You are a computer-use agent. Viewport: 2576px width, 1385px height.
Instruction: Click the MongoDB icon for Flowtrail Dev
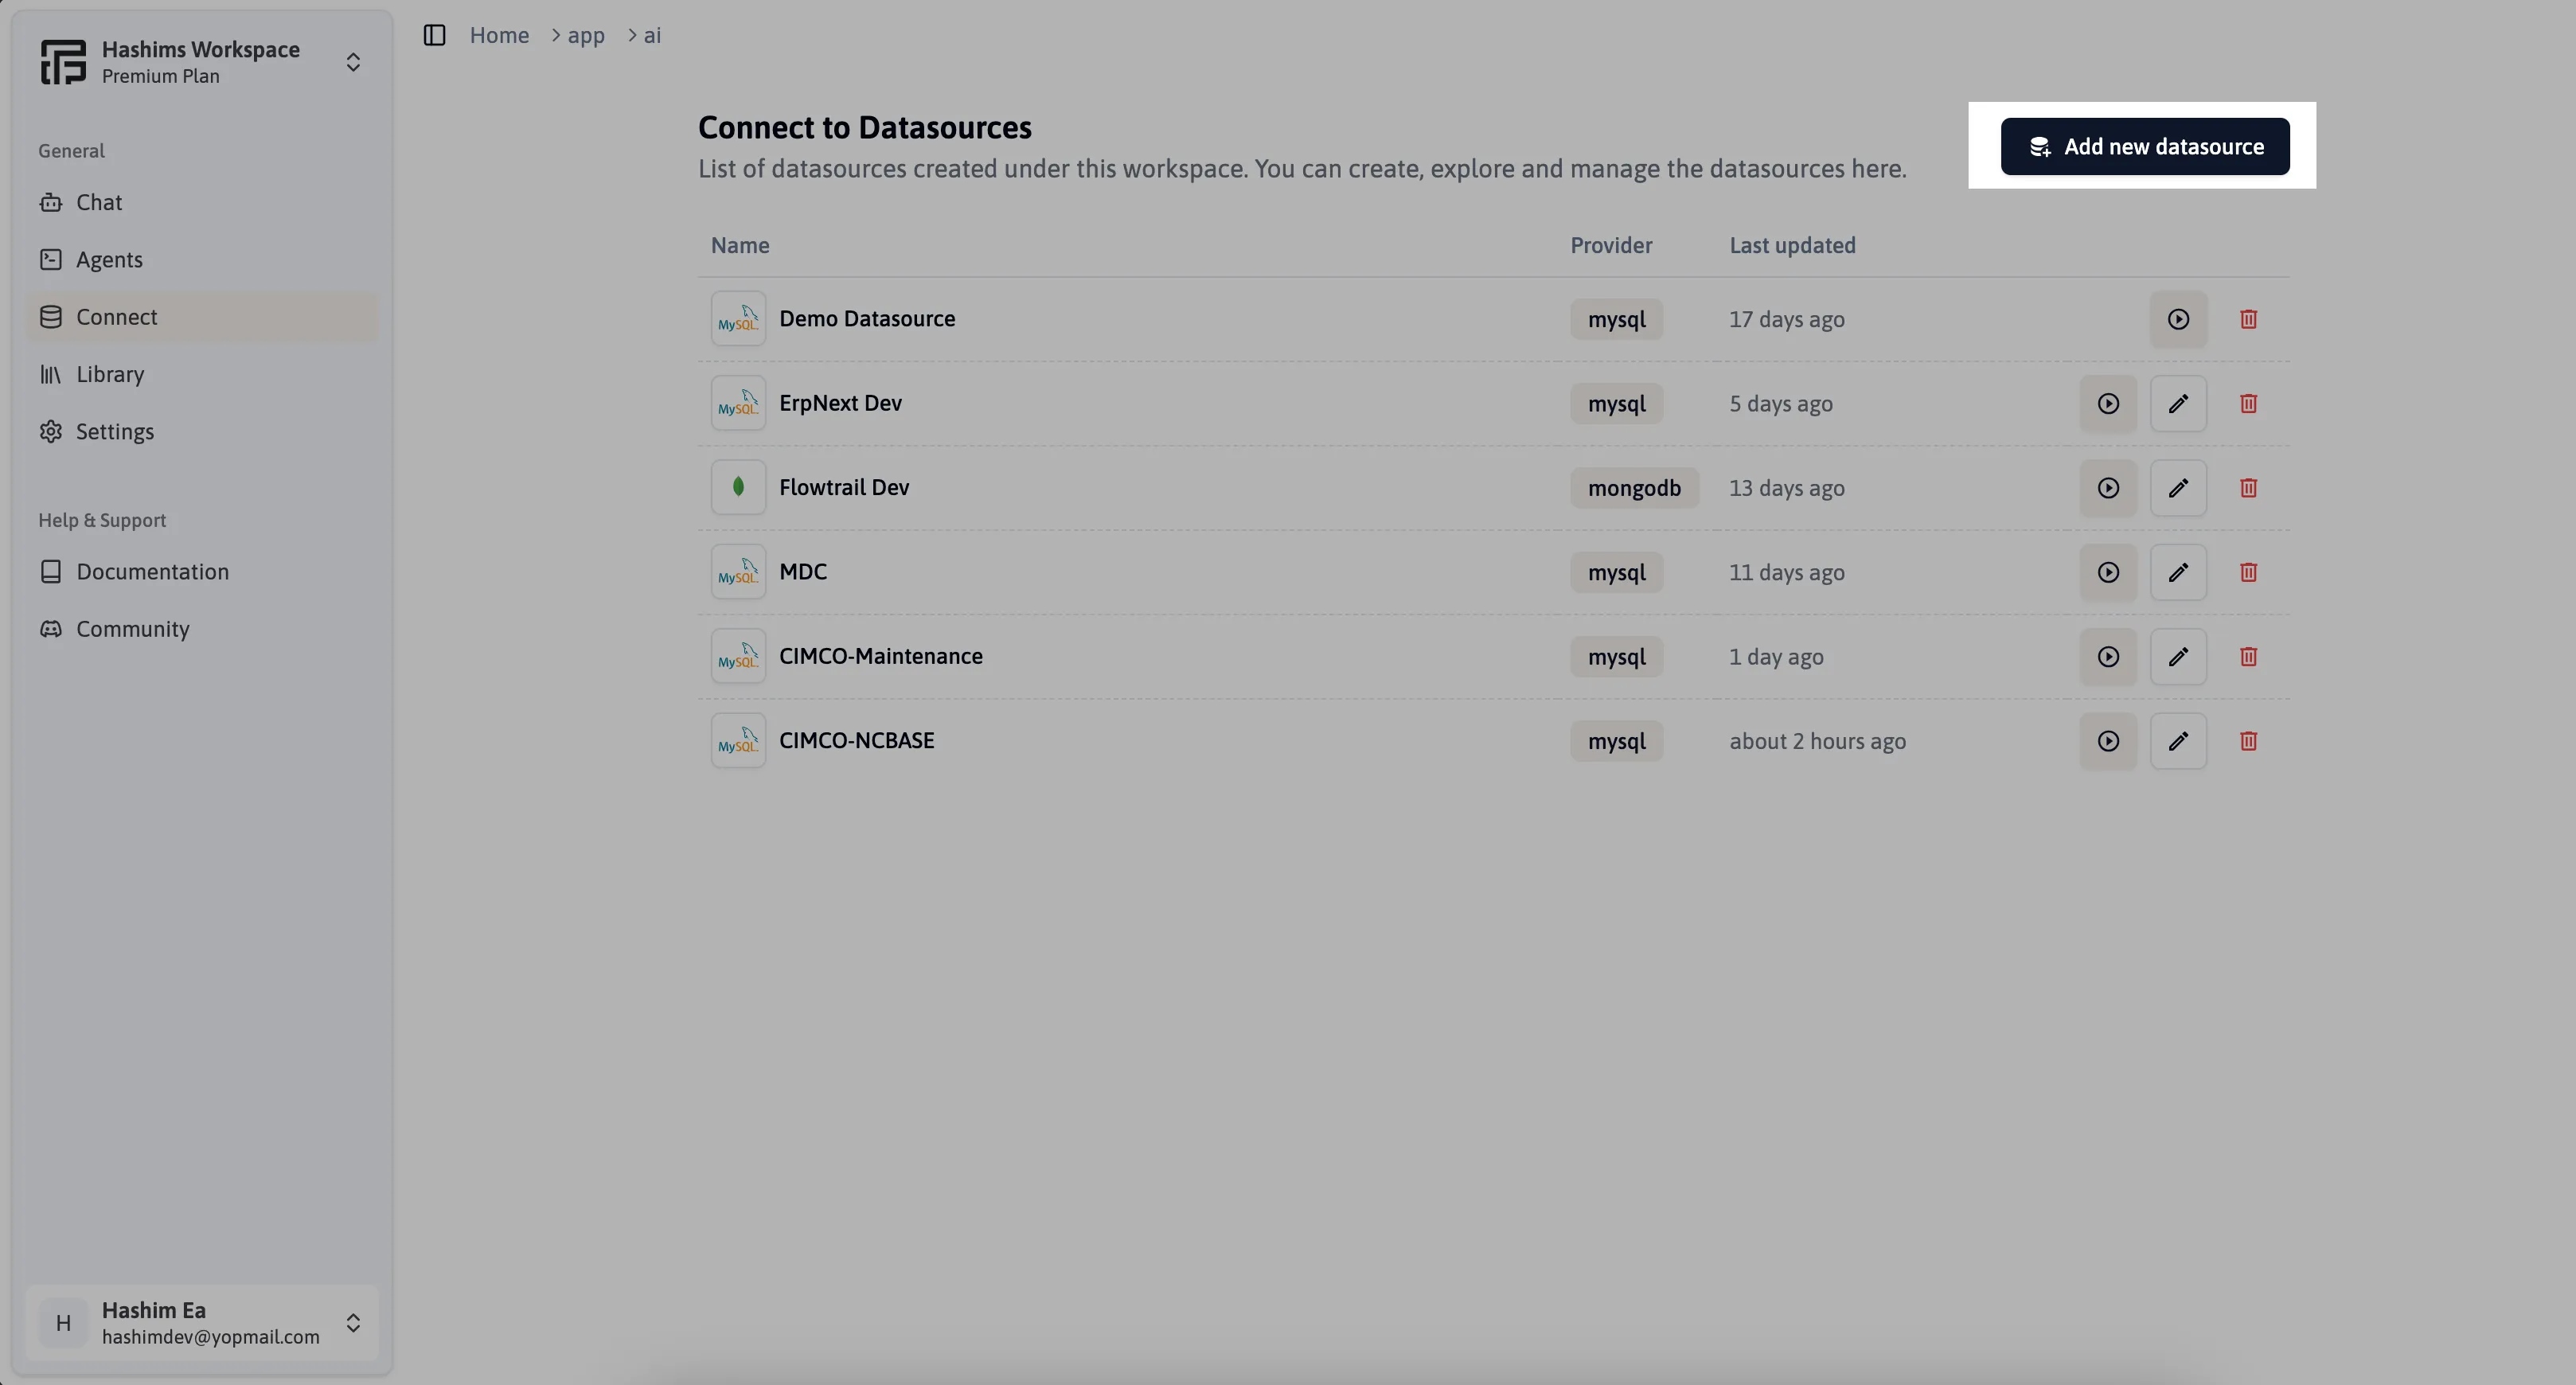click(x=738, y=486)
